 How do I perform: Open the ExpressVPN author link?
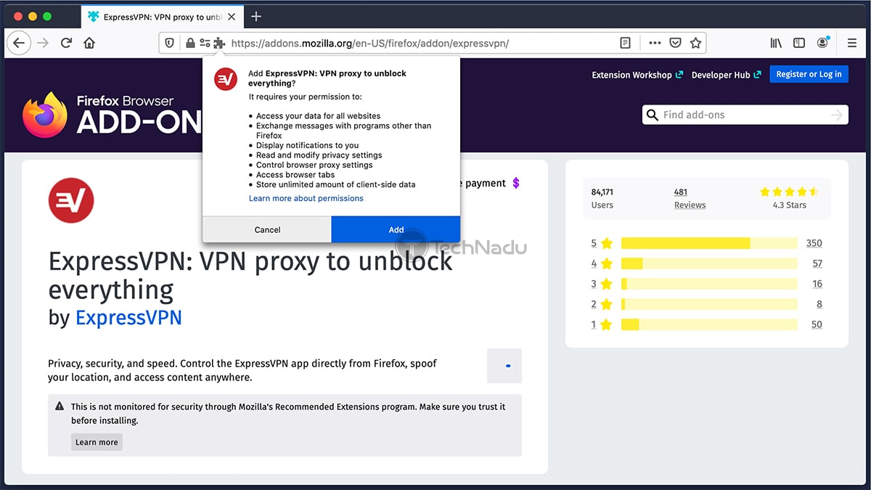(x=128, y=317)
